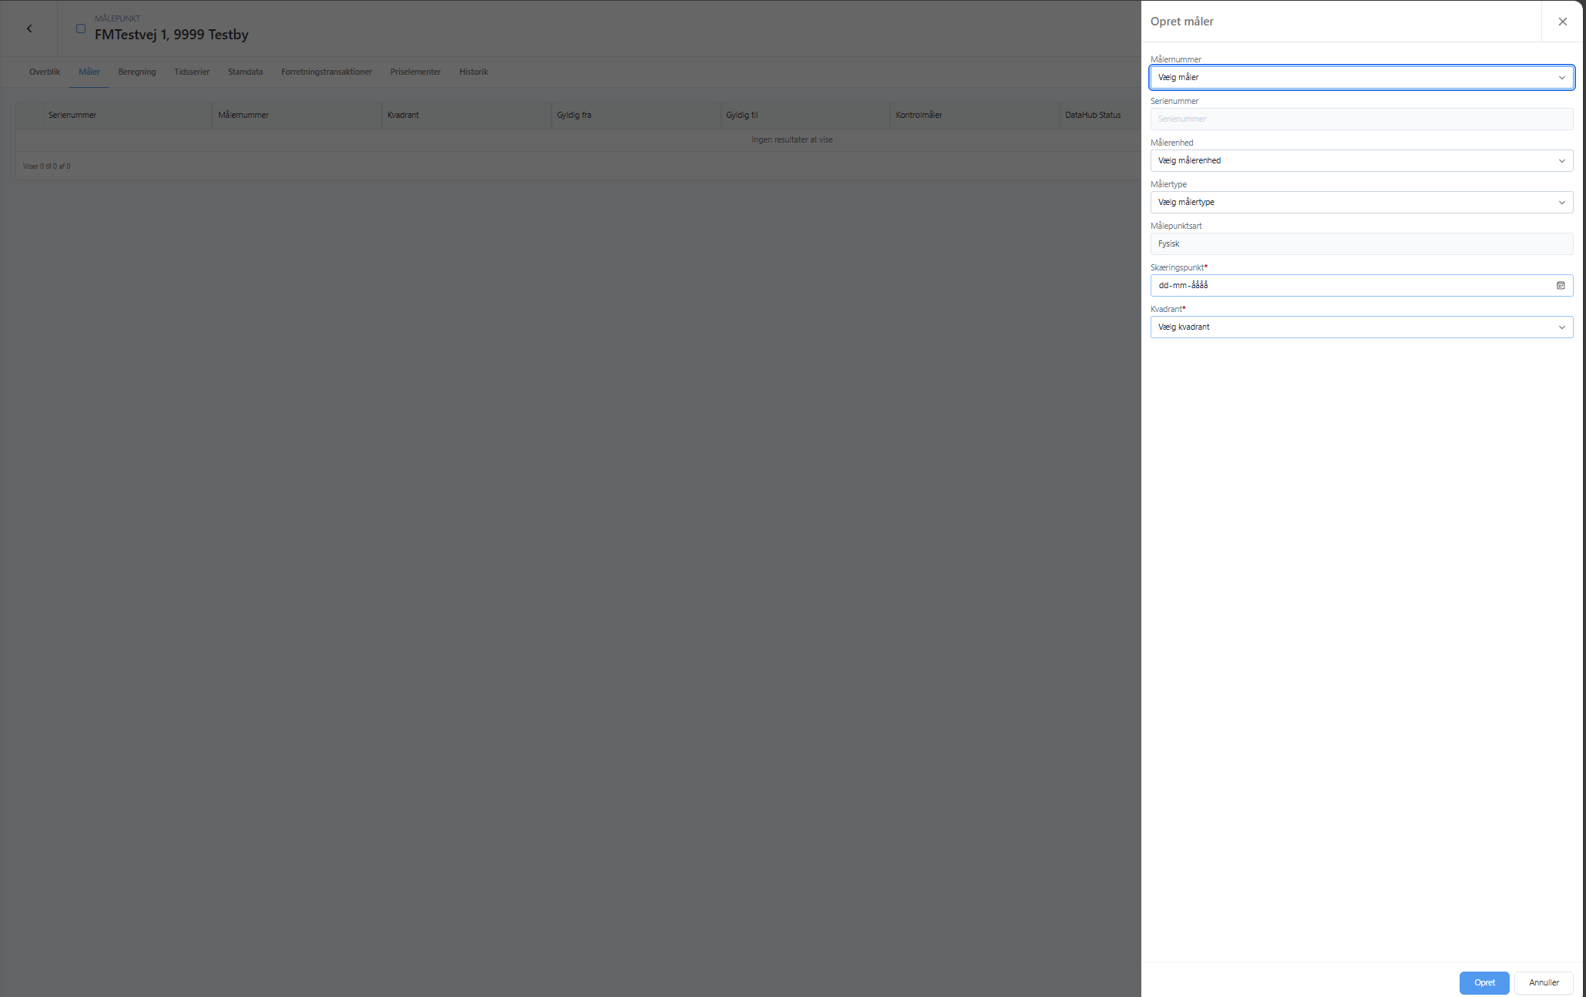
Task: Go to the Tidsserier tab
Action: tap(192, 72)
